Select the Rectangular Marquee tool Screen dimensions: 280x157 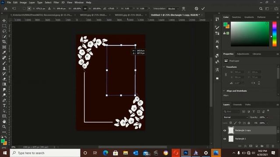4,26
